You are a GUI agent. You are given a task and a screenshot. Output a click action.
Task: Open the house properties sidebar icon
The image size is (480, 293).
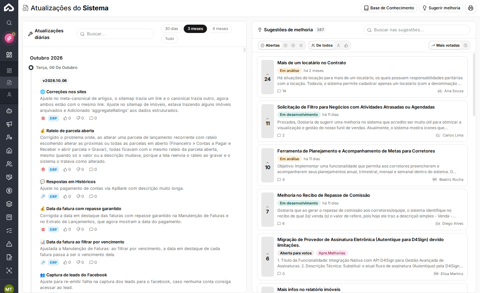[9, 150]
